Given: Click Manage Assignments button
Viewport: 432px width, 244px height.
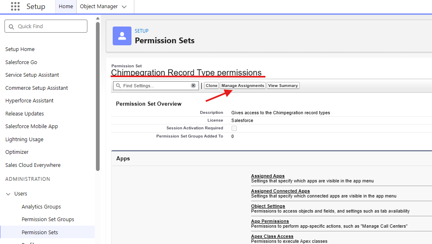Looking at the screenshot, I should coord(243,86).
